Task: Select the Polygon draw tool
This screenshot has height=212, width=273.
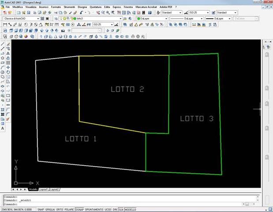Action: 3,58
